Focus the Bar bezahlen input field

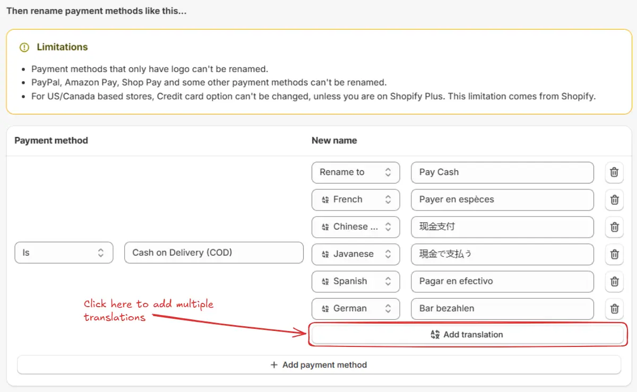(x=502, y=309)
